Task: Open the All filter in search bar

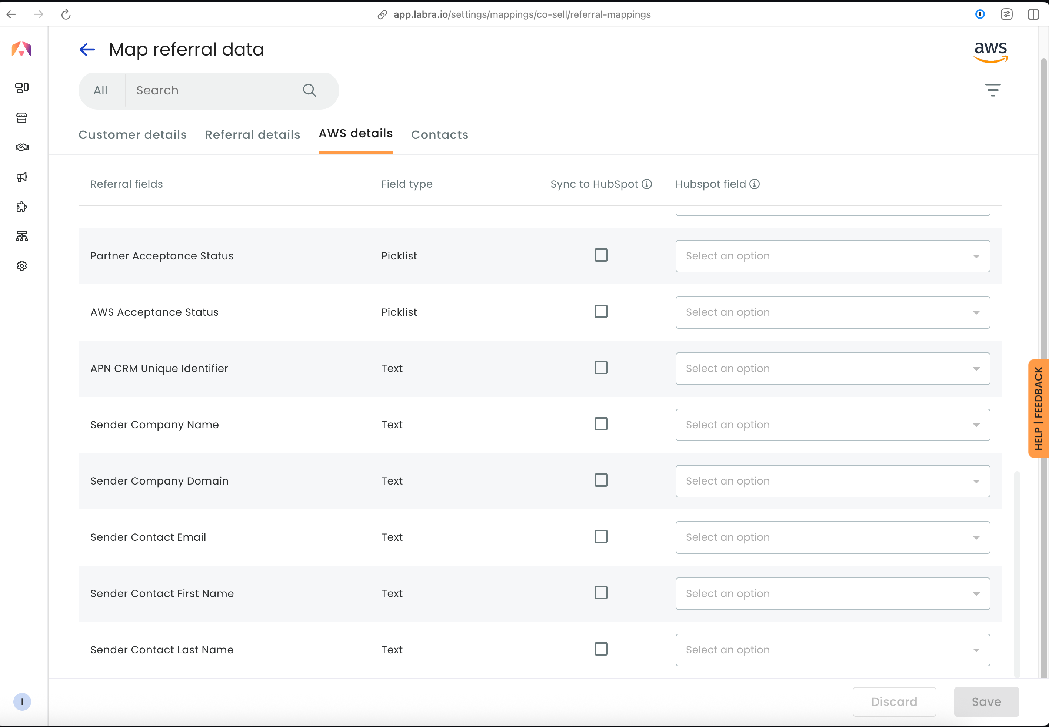Action: (x=101, y=90)
